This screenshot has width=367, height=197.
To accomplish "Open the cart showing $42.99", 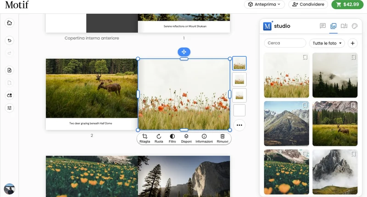I will pyautogui.click(x=347, y=5).
